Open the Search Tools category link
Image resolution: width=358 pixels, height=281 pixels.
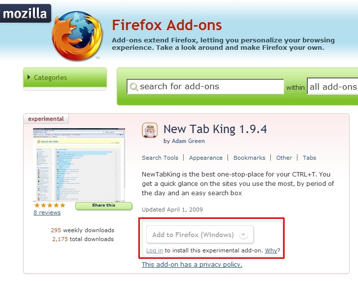160,158
